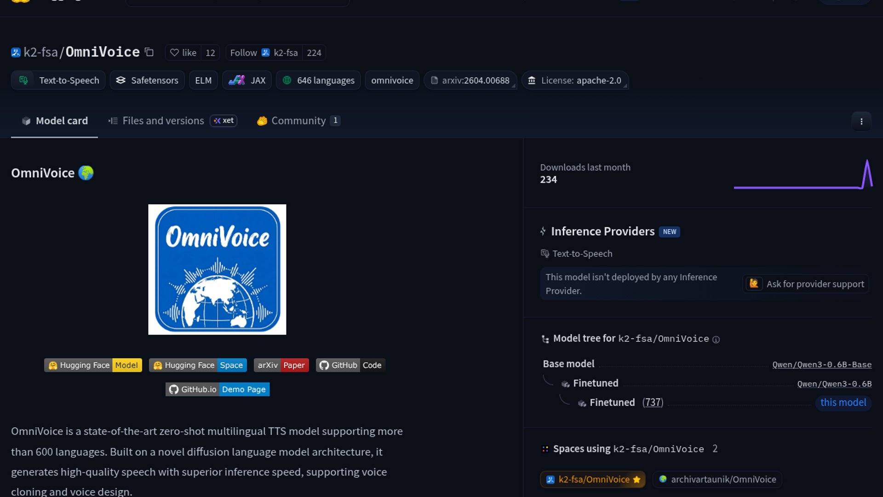Open the k2-fsa organization avatar icon
Viewport: 883px width, 497px height.
point(16,52)
